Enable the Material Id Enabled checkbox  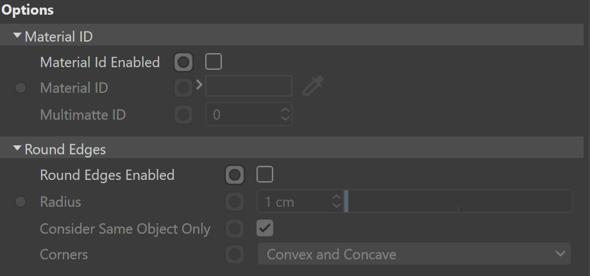coord(214,62)
